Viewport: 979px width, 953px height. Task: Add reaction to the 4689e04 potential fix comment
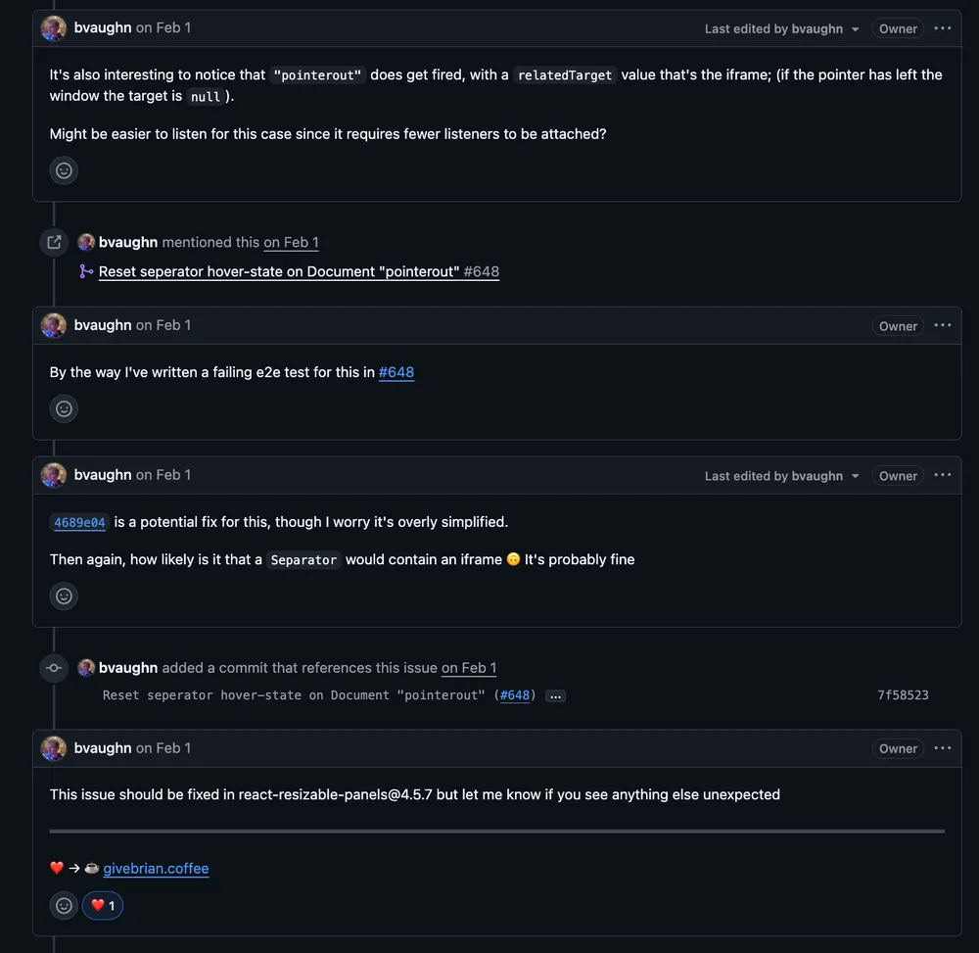pyautogui.click(x=64, y=596)
